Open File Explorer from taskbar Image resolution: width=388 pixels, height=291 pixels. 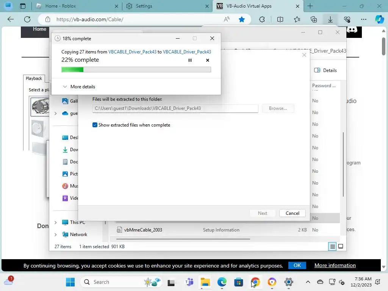pyautogui.click(x=205, y=282)
